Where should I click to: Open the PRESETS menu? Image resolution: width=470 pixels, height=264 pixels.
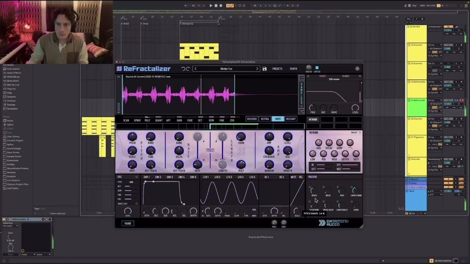click(x=277, y=69)
